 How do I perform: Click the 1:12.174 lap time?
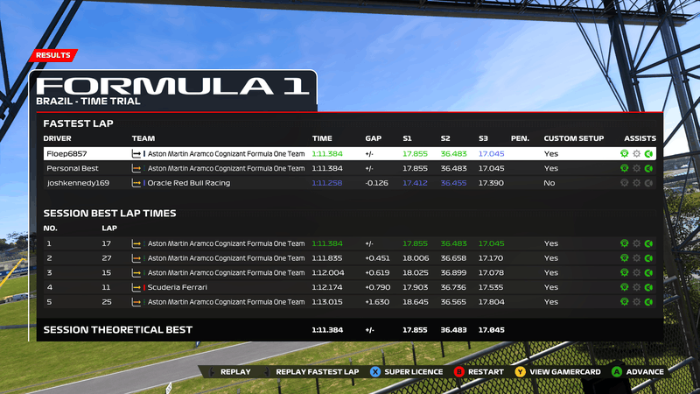(327, 287)
